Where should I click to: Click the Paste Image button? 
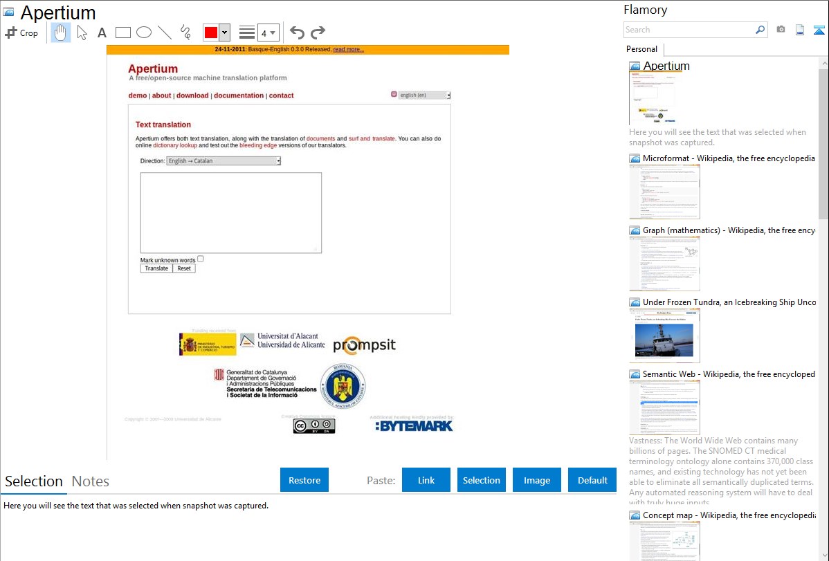[x=536, y=480]
